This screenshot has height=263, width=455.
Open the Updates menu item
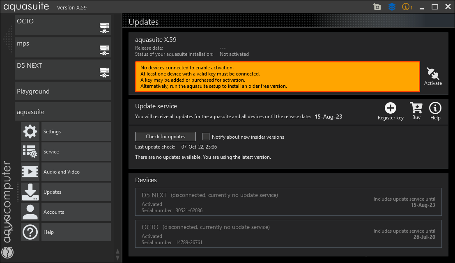pyautogui.click(x=76, y=192)
